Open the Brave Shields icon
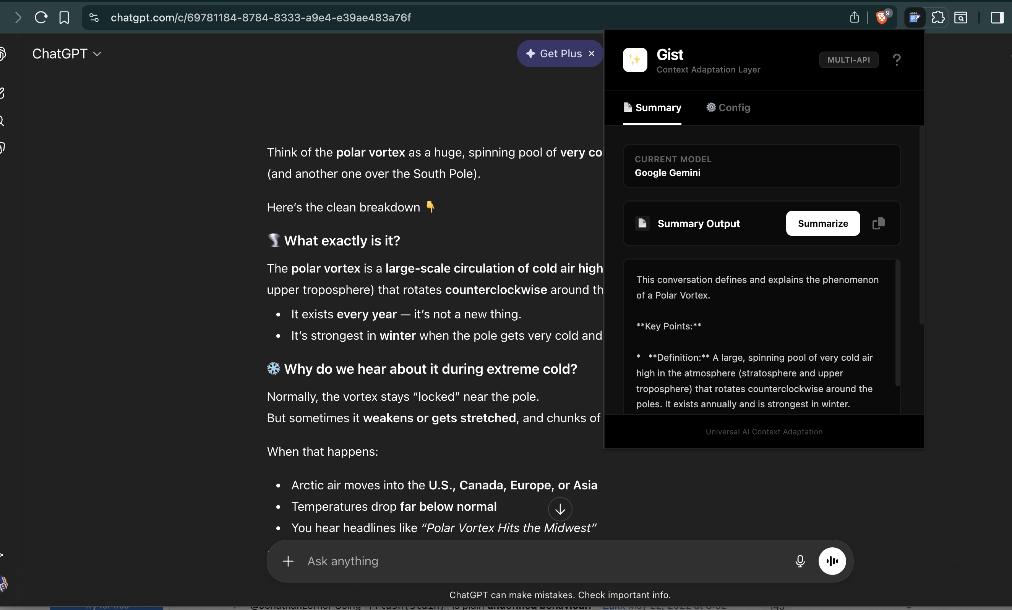The image size is (1012, 610). pos(881,18)
